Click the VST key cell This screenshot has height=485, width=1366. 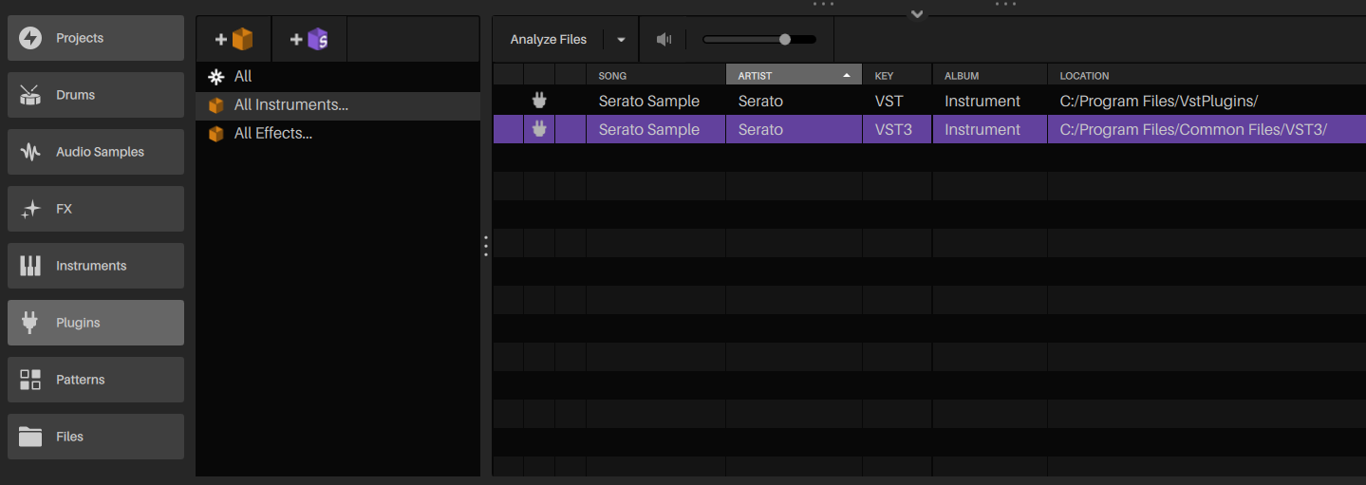point(897,101)
